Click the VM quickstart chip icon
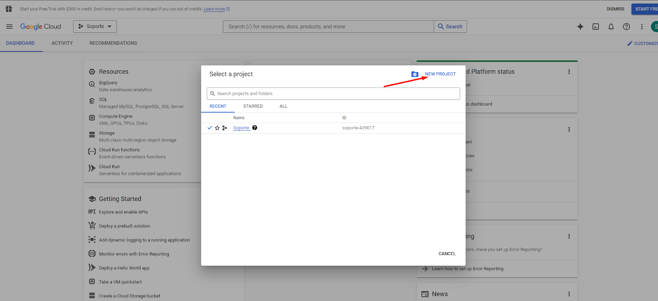658x301 pixels. pyautogui.click(x=92, y=282)
